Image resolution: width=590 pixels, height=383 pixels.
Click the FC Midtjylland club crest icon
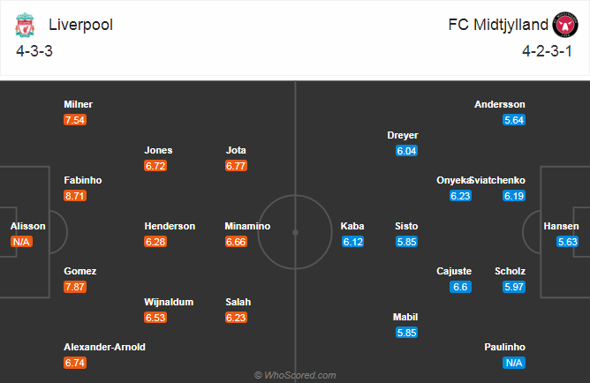point(564,26)
